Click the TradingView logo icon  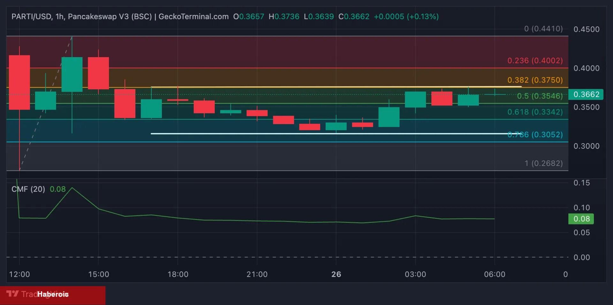pos(12,293)
